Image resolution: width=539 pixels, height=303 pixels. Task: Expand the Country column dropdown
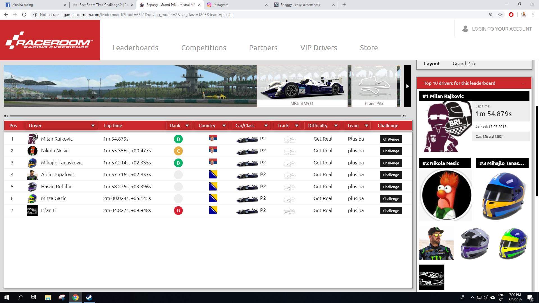[x=224, y=126]
